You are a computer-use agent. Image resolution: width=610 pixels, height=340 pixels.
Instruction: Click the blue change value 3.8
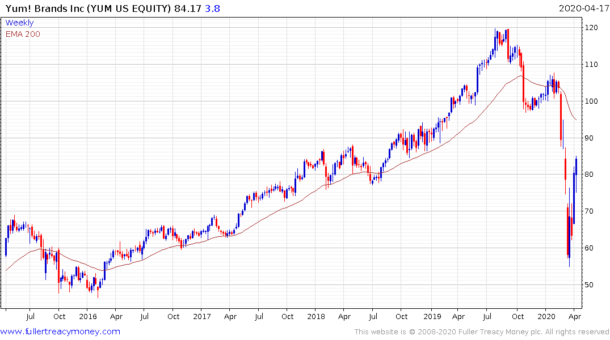click(212, 8)
